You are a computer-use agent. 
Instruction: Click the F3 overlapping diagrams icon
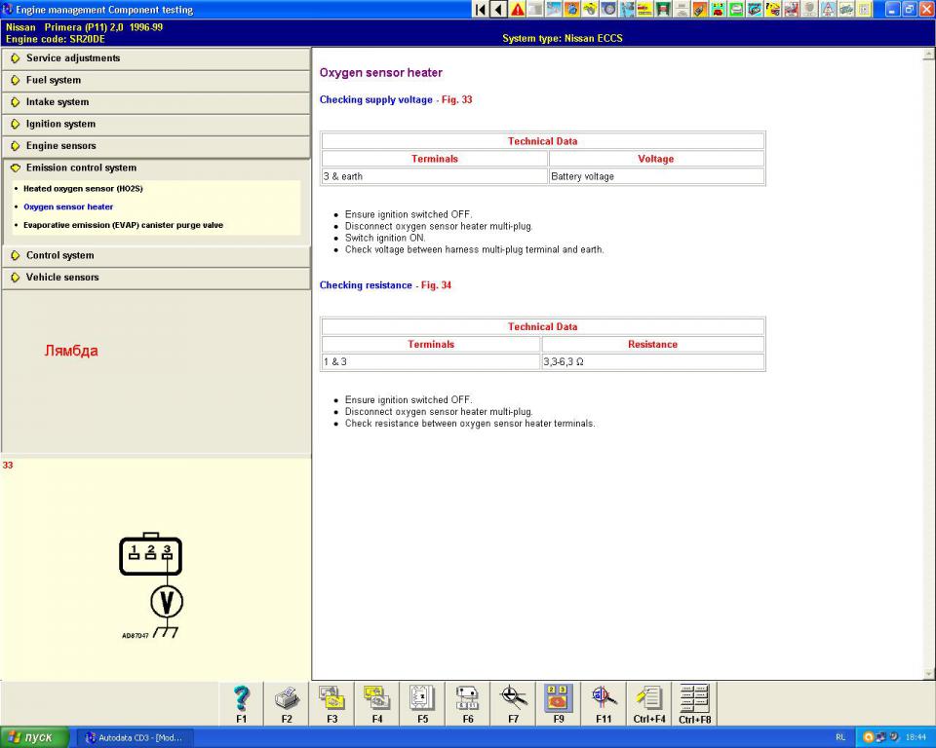click(x=331, y=704)
